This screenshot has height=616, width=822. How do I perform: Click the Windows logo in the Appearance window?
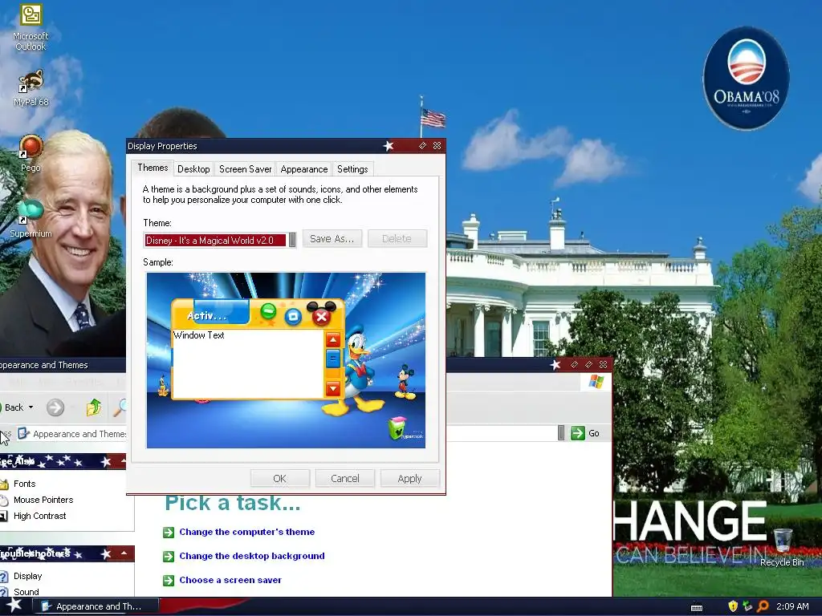pyautogui.click(x=596, y=381)
